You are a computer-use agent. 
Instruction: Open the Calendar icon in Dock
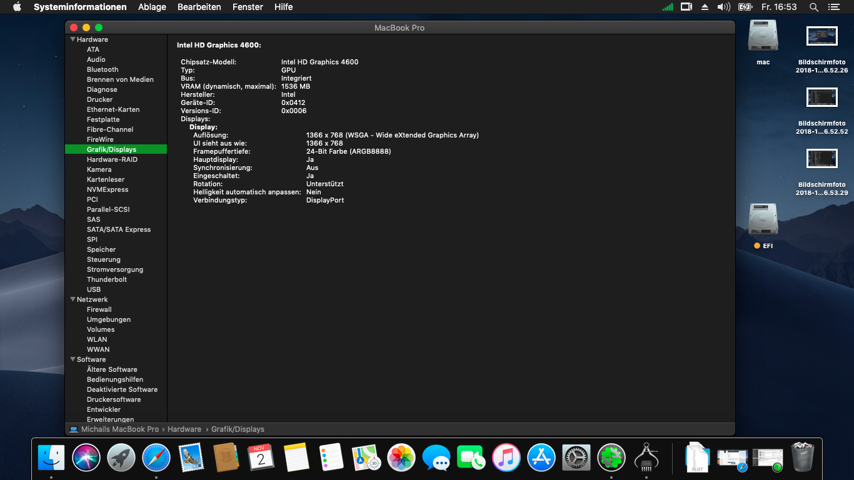(261, 457)
